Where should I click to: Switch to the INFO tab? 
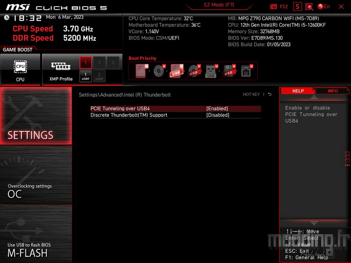(x=333, y=91)
